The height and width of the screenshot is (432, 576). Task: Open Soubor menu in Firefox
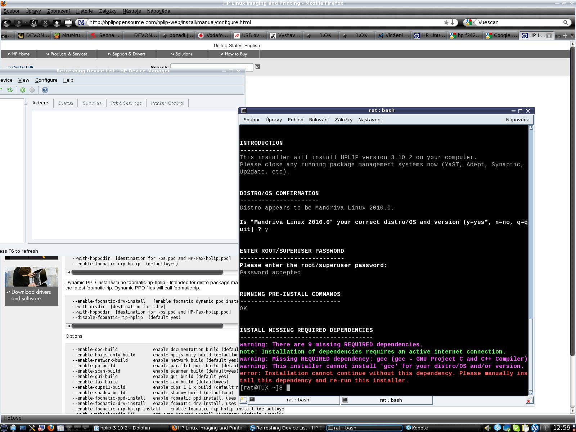(x=12, y=11)
